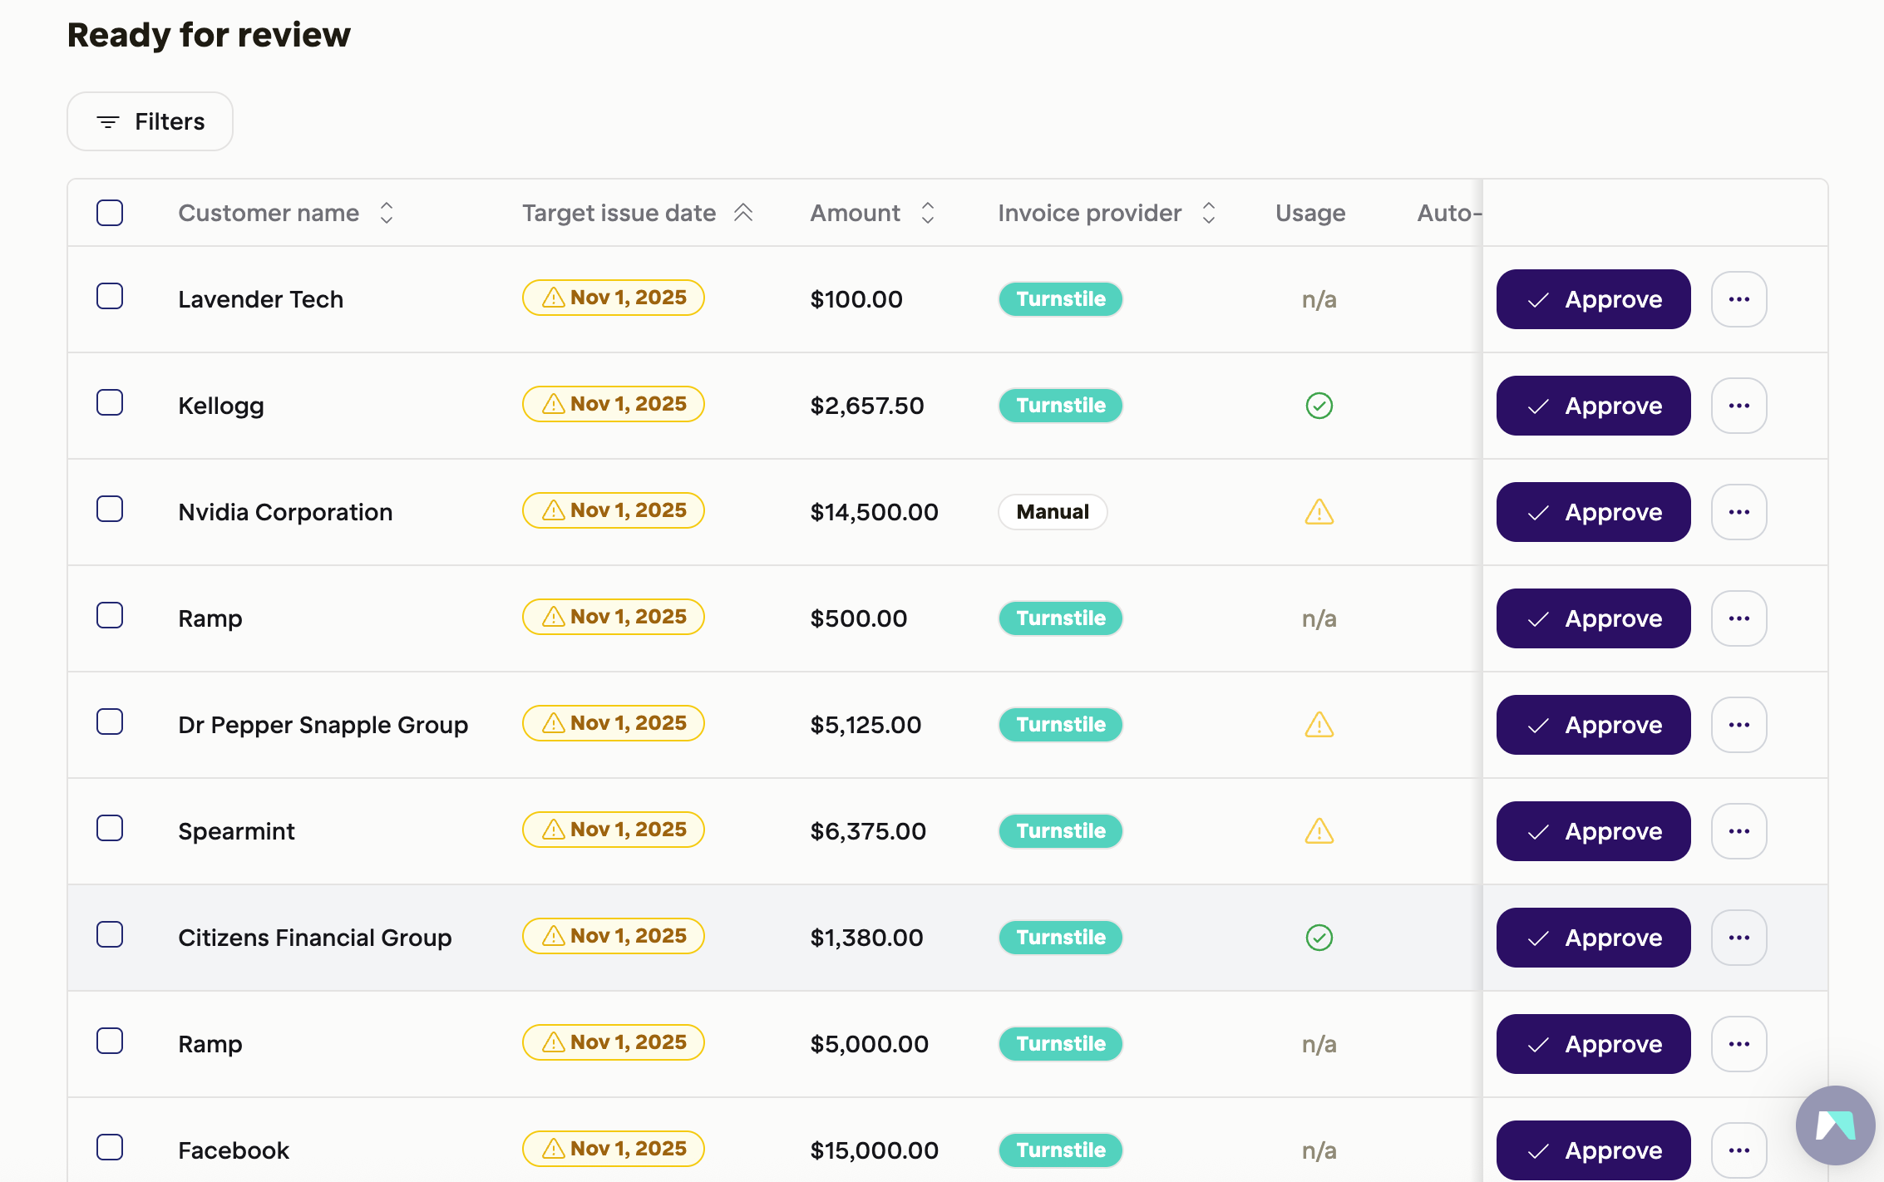Viewport: 1884px width, 1182px height.
Task: Click usage warning triangle on Spearmint row
Action: (x=1319, y=831)
